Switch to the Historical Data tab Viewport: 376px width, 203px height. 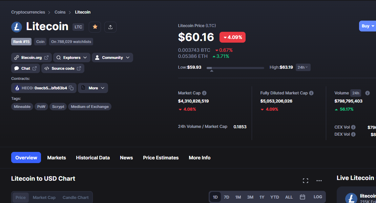click(93, 158)
